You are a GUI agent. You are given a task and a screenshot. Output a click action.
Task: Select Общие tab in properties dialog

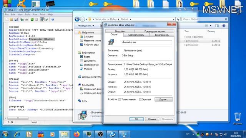[x=114, y=34]
